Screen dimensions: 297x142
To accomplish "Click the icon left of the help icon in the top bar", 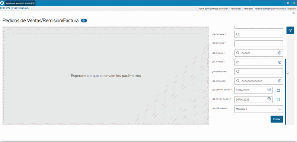I will tap(288, 3).
